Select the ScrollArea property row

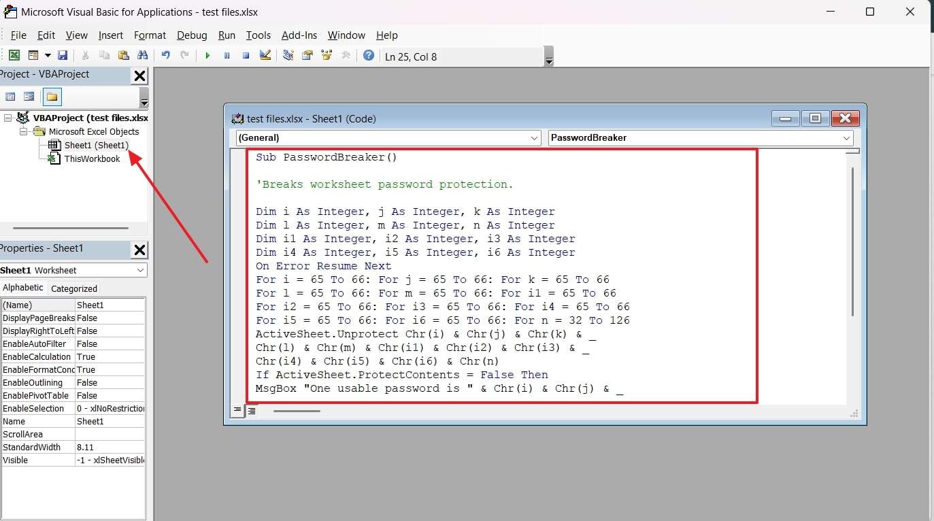click(73, 435)
